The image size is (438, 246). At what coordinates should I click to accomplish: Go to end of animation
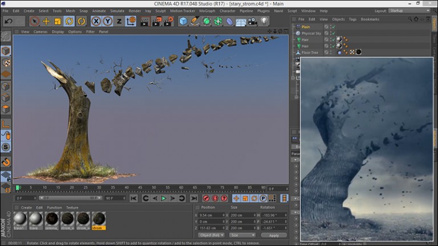coord(194,198)
